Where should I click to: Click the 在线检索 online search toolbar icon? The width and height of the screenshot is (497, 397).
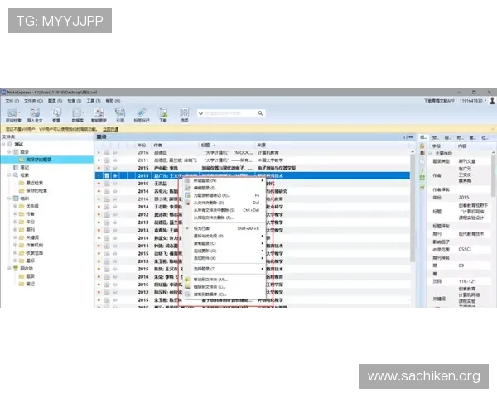pyautogui.click(x=14, y=113)
